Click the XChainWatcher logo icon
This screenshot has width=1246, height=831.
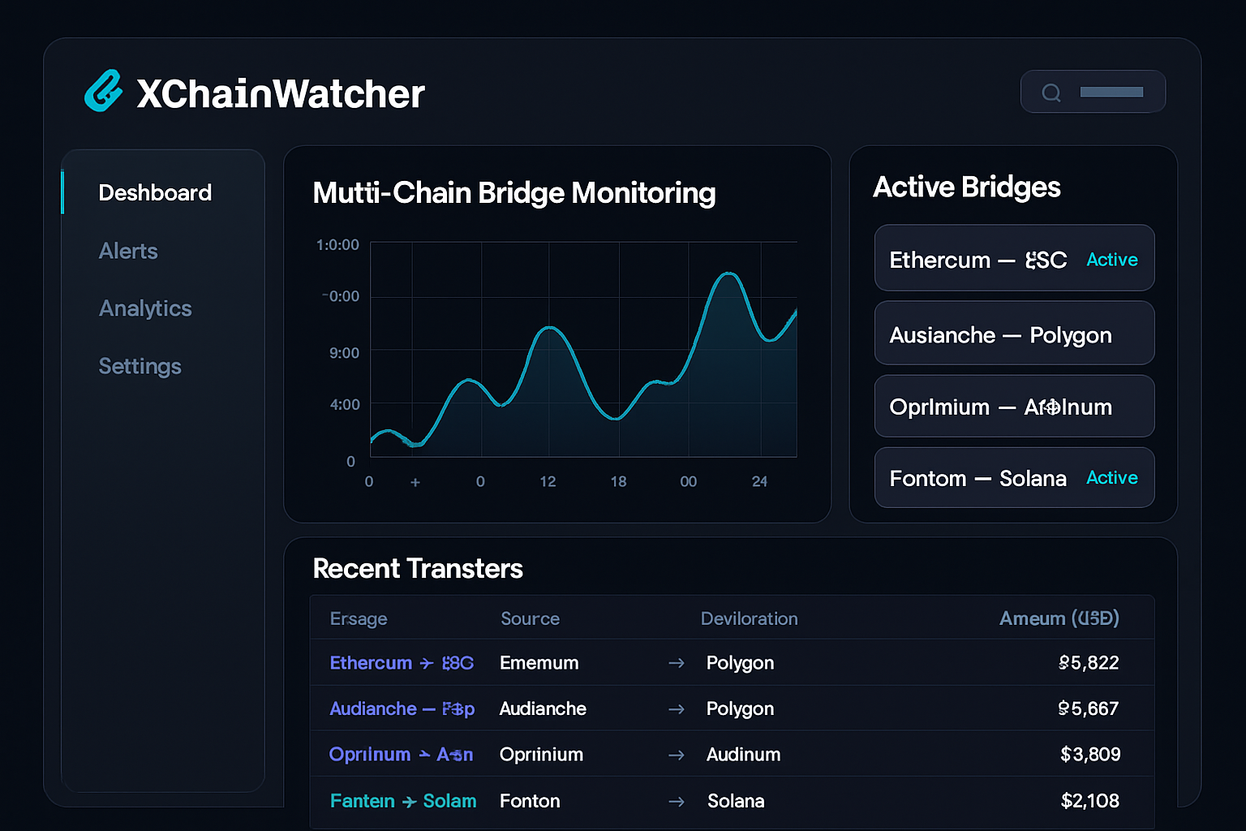[104, 91]
